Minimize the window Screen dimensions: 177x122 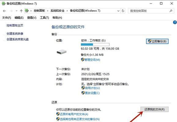coord(151,3)
